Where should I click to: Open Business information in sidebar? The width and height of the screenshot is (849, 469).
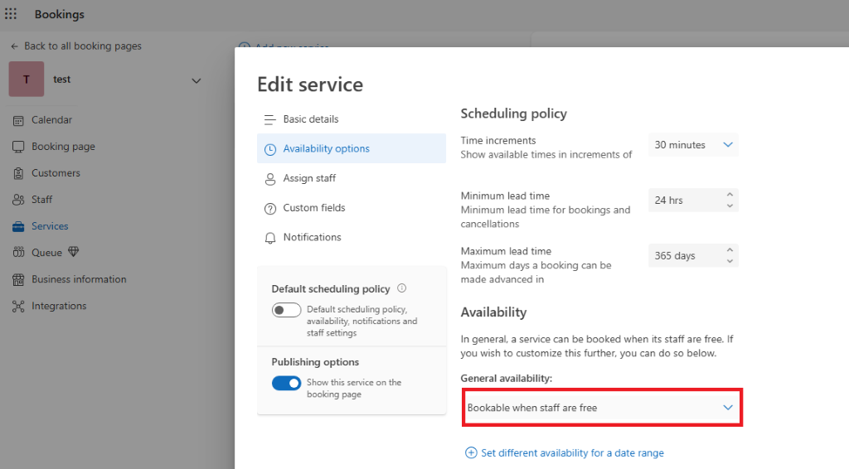[79, 279]
